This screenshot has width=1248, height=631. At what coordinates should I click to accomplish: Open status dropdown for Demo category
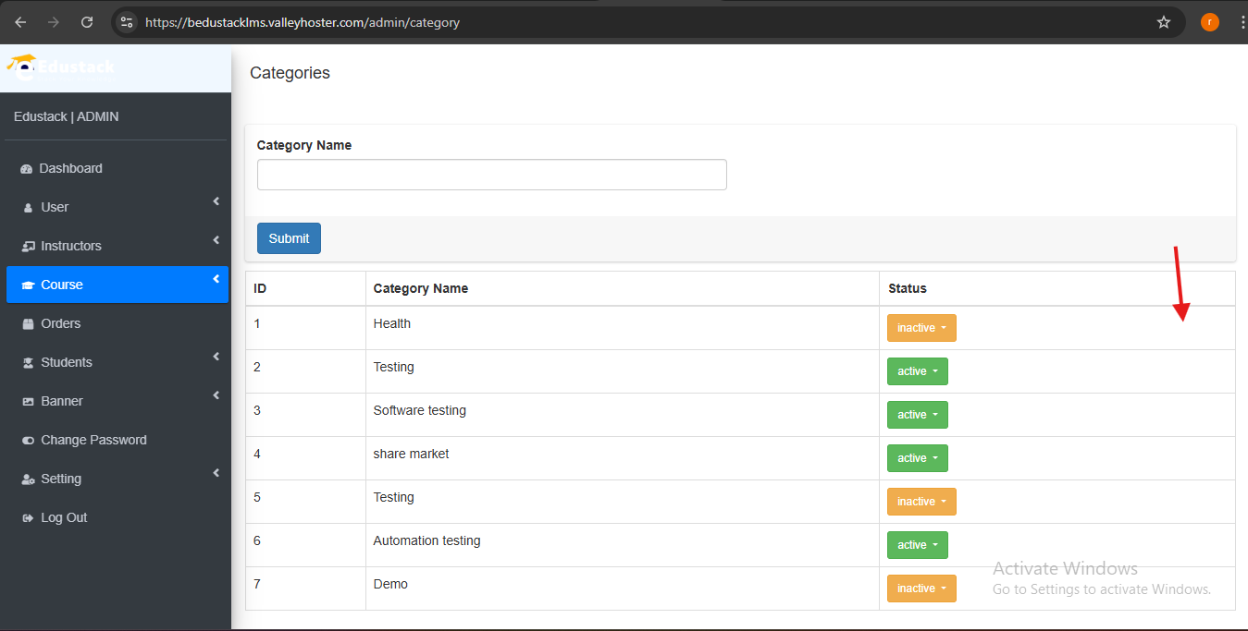(921, 589)
